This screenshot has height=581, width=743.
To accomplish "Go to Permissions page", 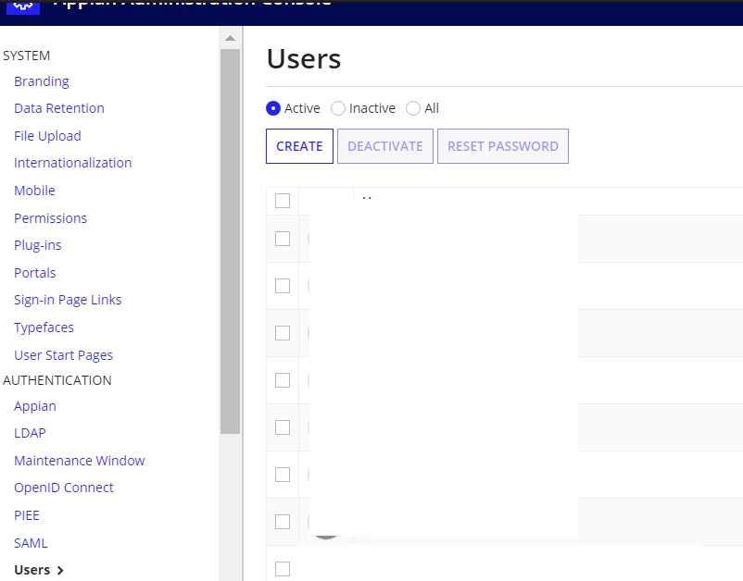I will (50, 218).
